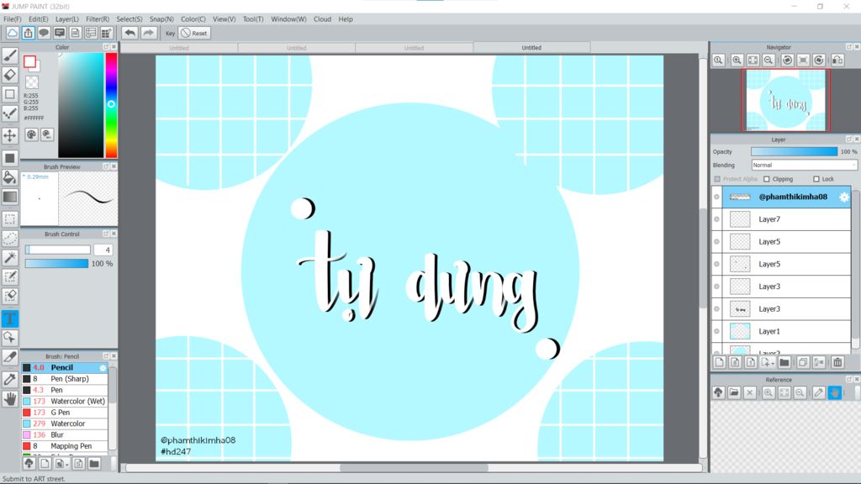This screenshot has width=861, height=484.
Task: Zoom in on Reference panel
Action: click(x=769, y=392)
